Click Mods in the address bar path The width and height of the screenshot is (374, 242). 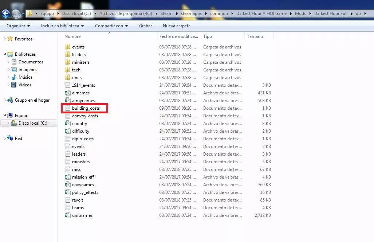(x=300, y=13)
